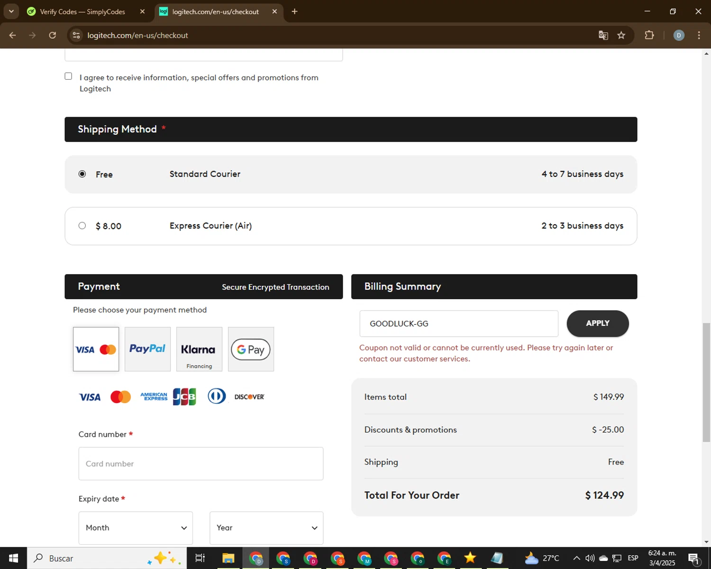This screenshot has height=569, width=711.
Task: Close the logitech.com checkout tab
Action: [x=274, y=11]
